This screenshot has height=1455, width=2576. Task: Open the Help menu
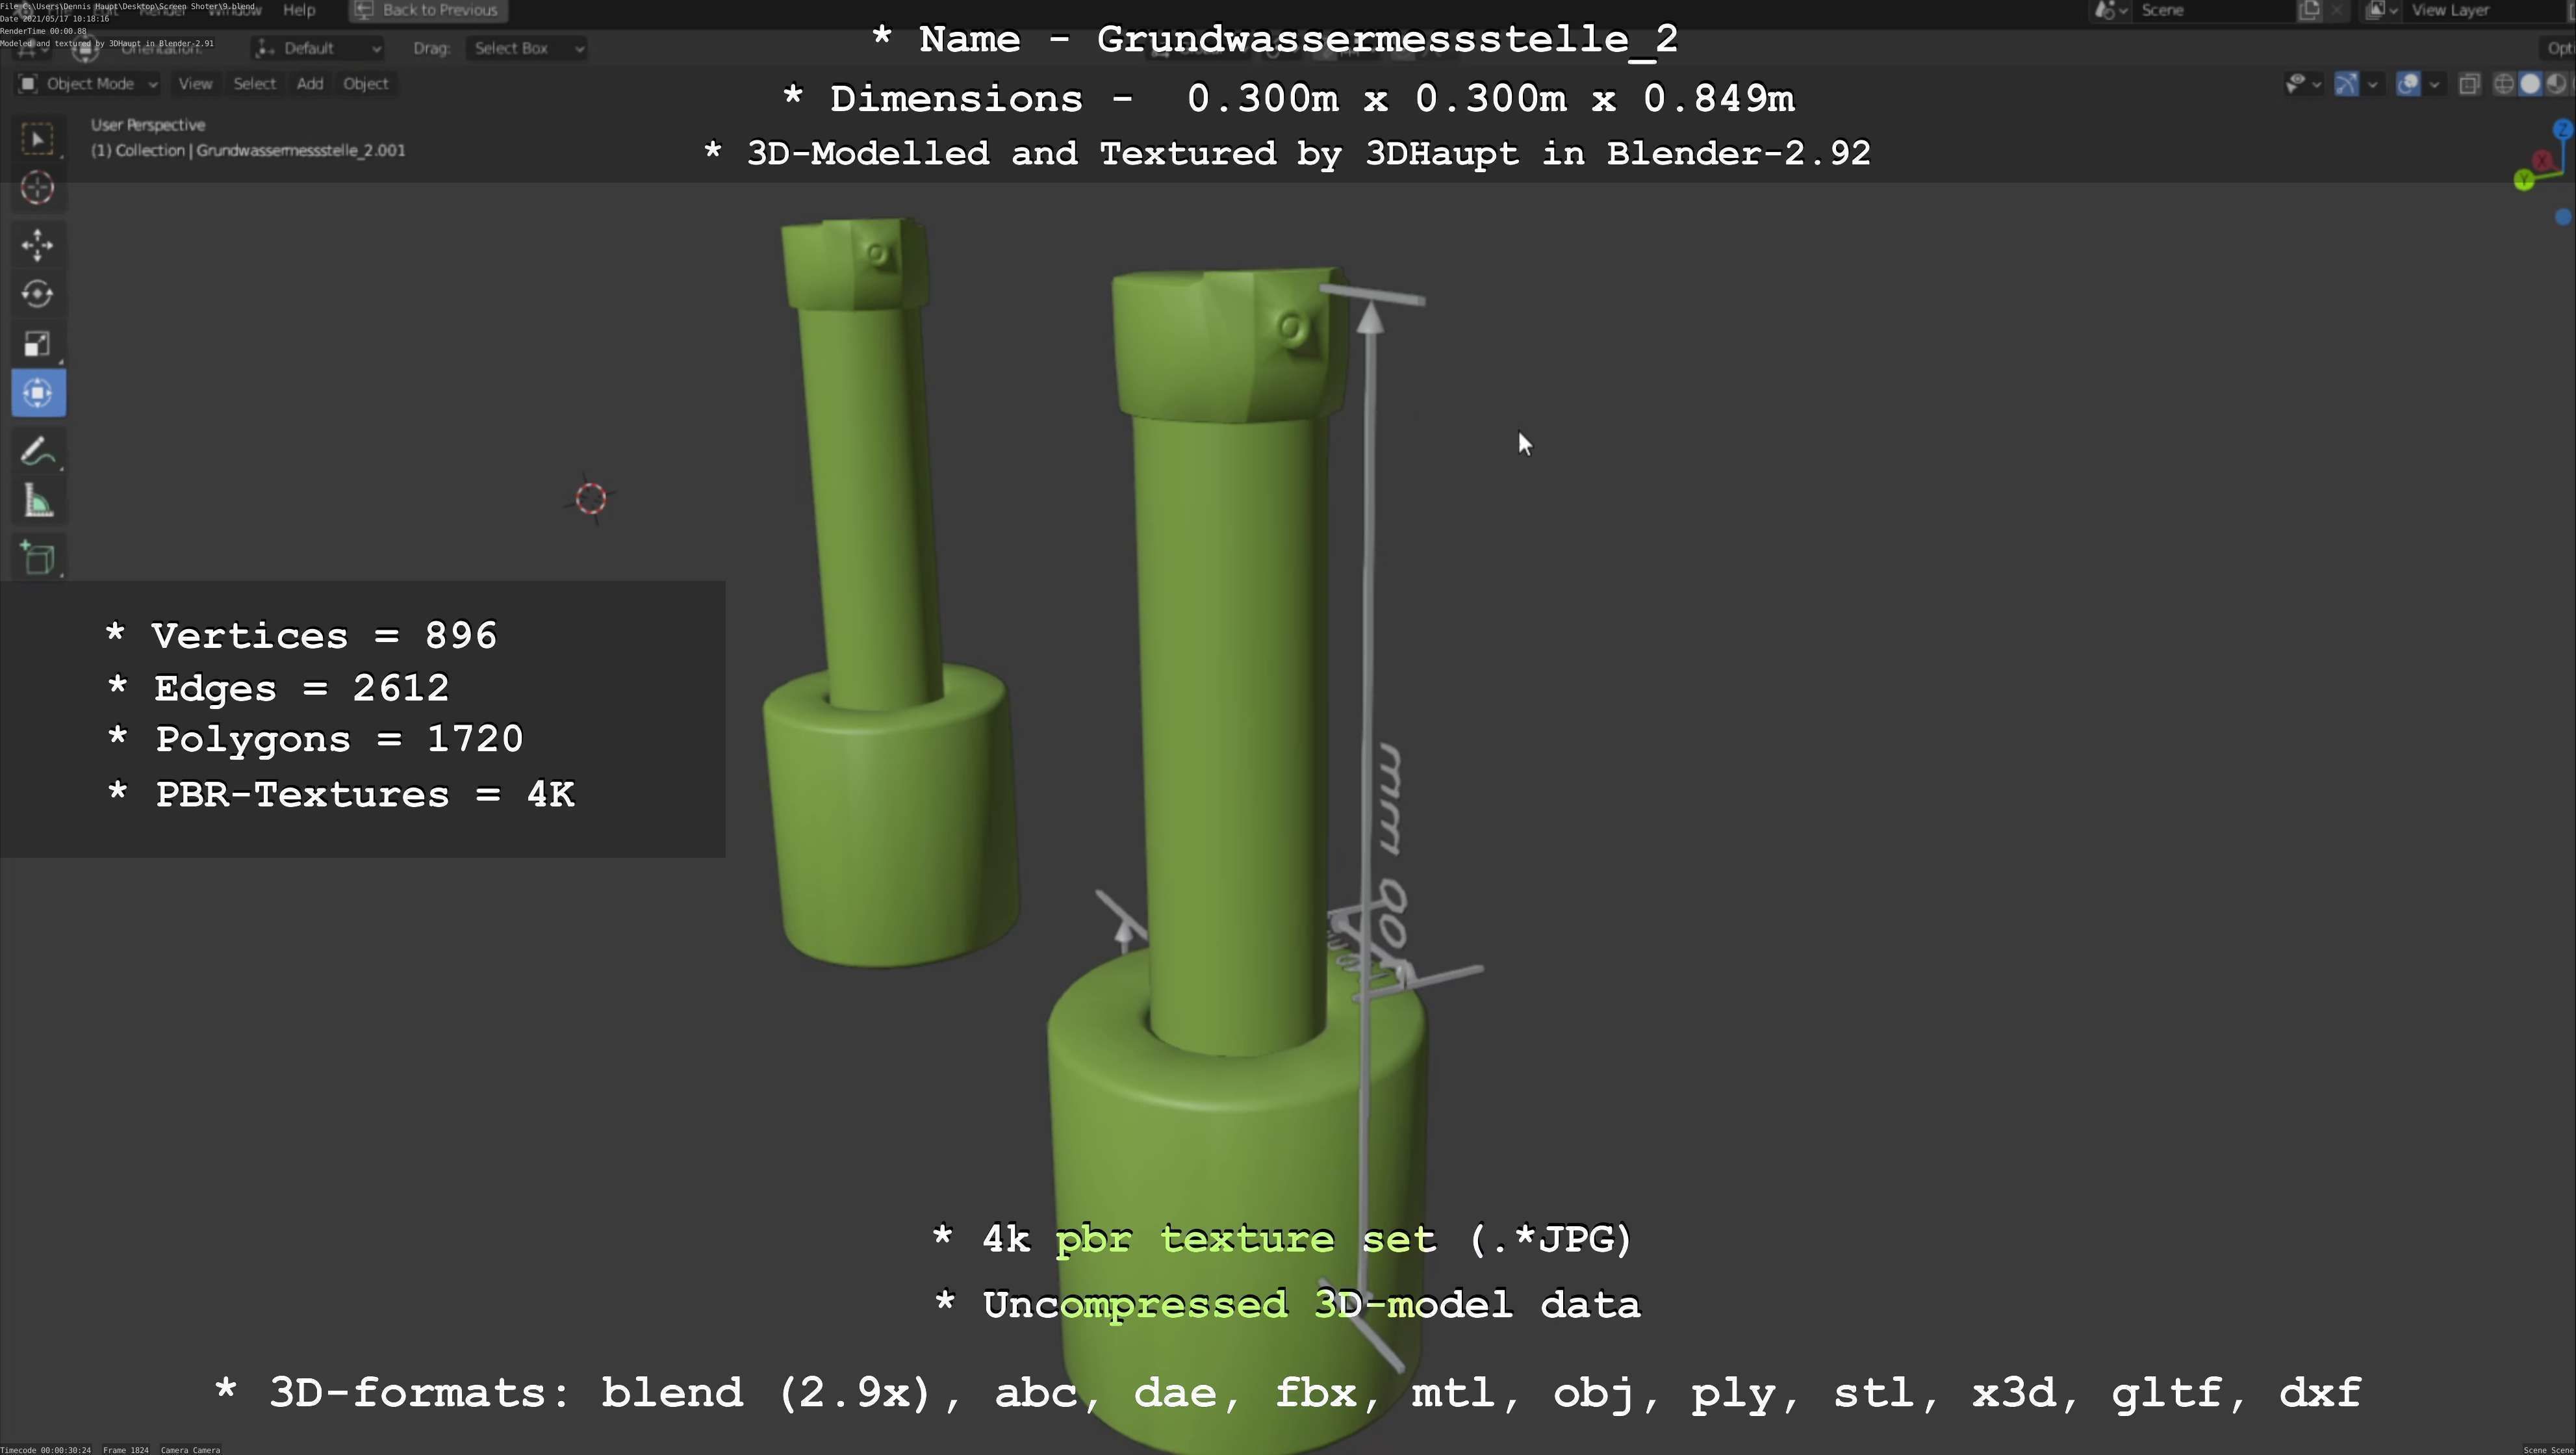299,10
